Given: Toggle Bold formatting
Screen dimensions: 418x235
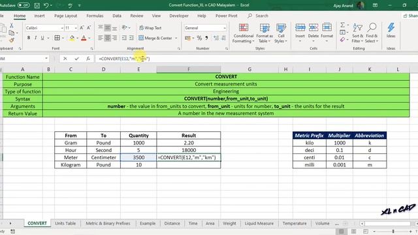Looking at the screenshot, I should [x=29, y=38].
